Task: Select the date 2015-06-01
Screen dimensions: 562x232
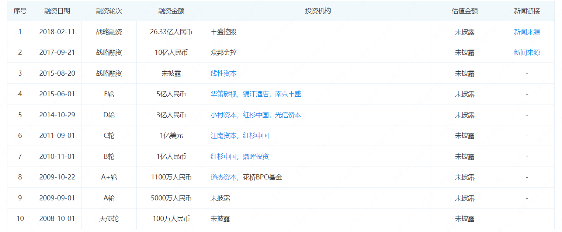Action: click(57, 94)
